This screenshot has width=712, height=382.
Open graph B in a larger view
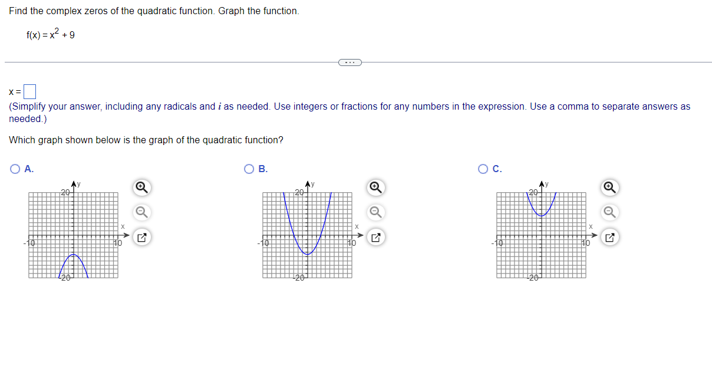[x=375, y=236]
